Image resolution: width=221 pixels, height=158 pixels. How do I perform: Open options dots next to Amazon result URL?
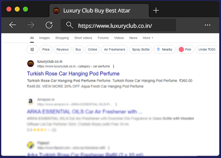116,104
